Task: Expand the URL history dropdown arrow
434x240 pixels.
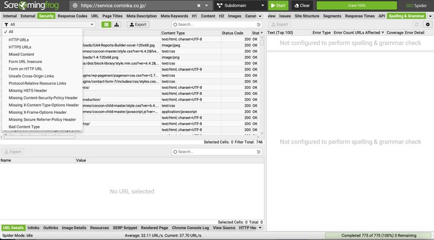Action: (208, 5)
